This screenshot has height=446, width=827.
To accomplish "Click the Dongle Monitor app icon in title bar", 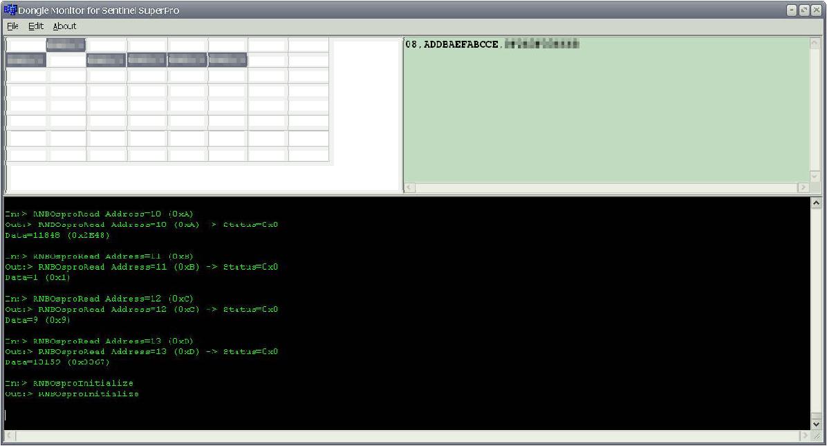I will coord(10,10).
